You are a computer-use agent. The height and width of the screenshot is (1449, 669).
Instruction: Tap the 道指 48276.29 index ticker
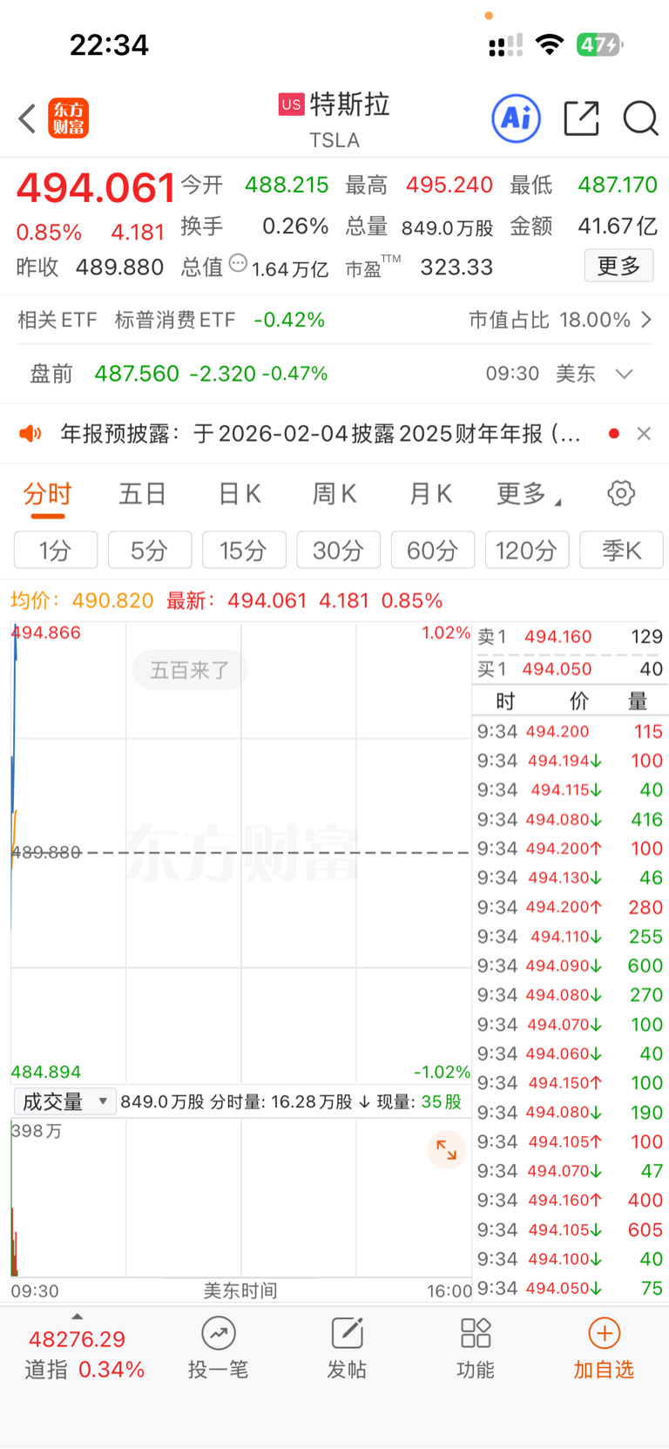click(84, 1353)
